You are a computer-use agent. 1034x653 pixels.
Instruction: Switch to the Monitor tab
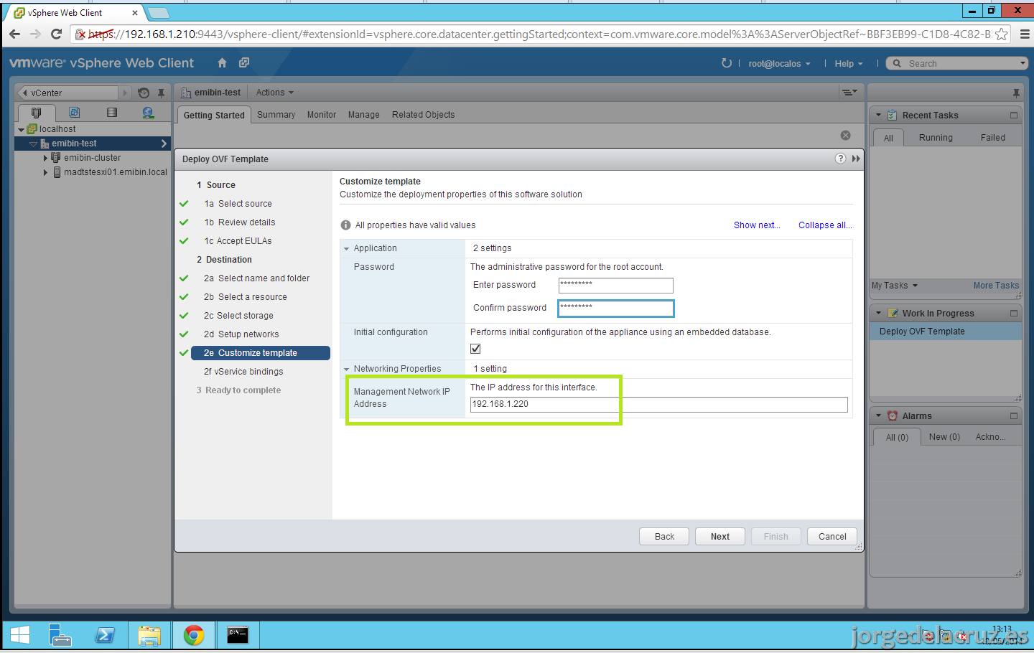(x=322, y=115)
